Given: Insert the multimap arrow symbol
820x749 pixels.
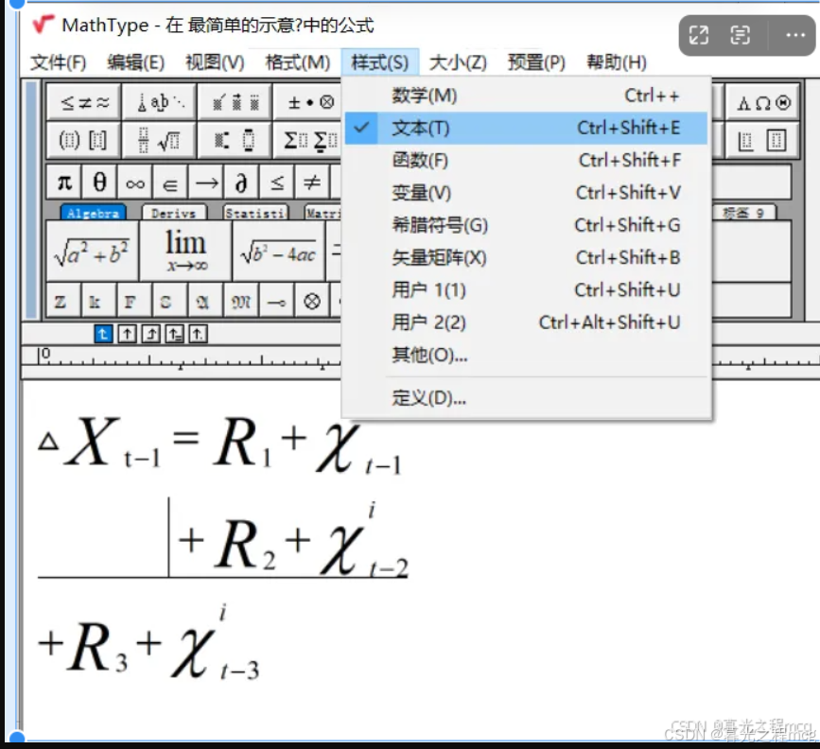Looking at the screenshot, I should pyautogui.click(x=277, y=301).
